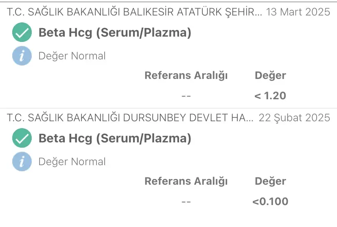Click "Referans Aralığı" header in the February result
Image resolution: width=337 pixels, height=227 pixels.
tap(186, 181)
